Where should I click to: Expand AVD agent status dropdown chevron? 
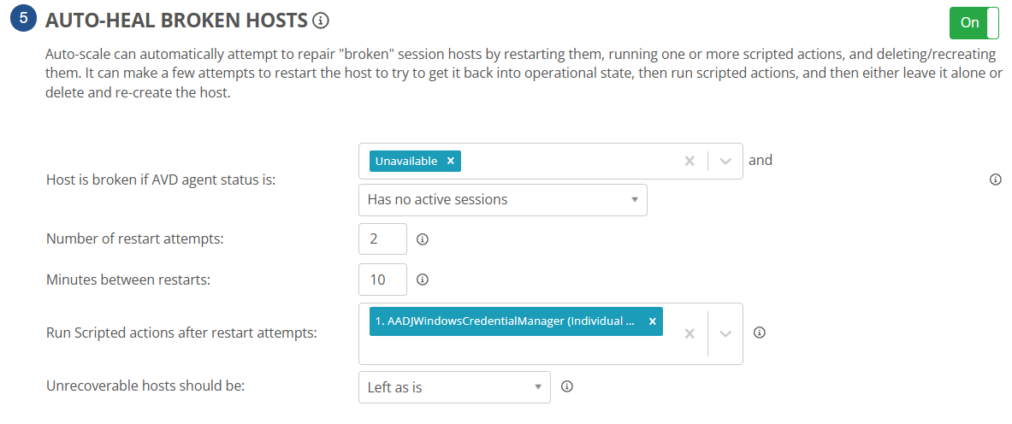725,161
